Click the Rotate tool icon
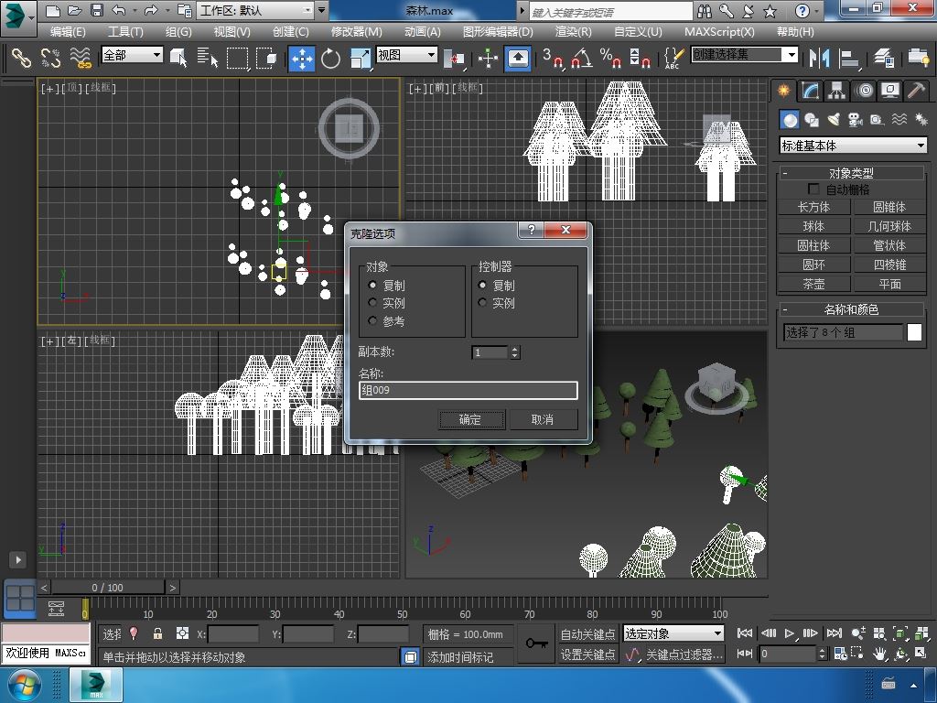Viewport: 937px width, 703px height. click(330, 58)
